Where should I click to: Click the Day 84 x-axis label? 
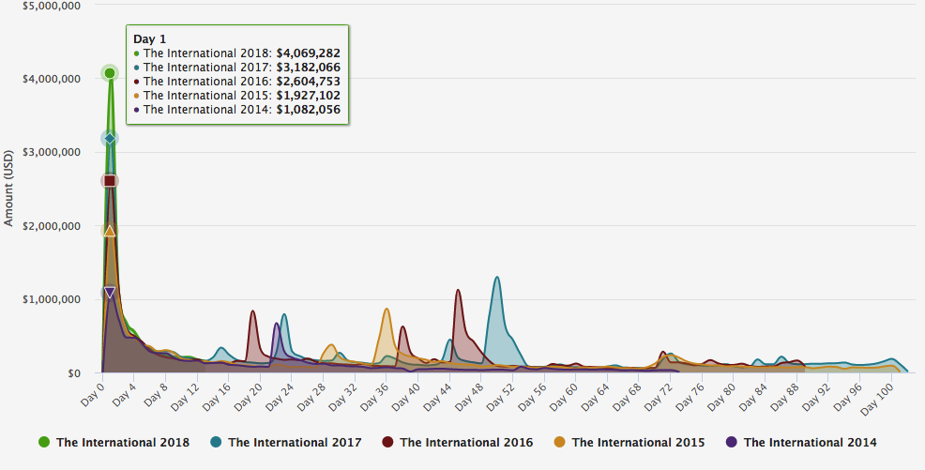pyautogui.click(x=751, y=396)
